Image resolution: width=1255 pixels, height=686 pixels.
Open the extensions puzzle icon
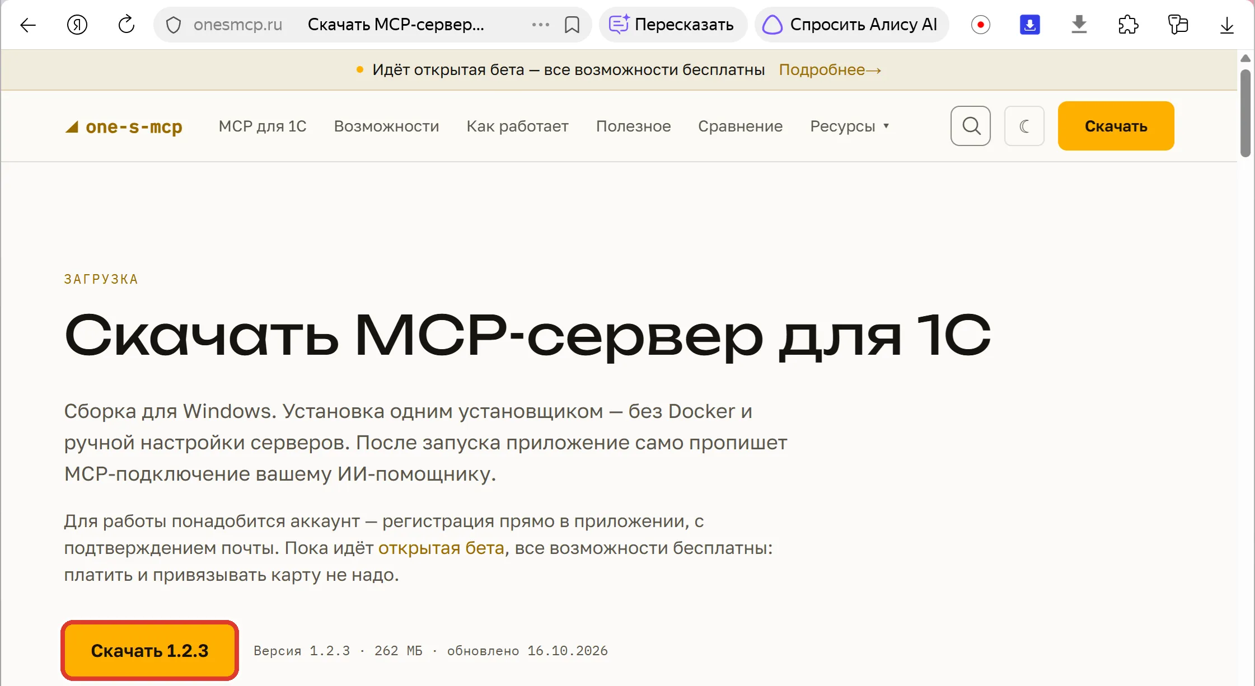1128,25
